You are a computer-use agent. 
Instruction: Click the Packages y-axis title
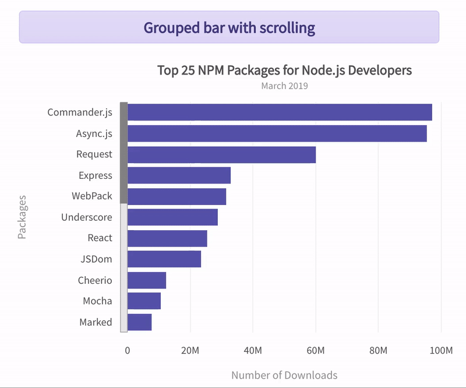(22, 217)
